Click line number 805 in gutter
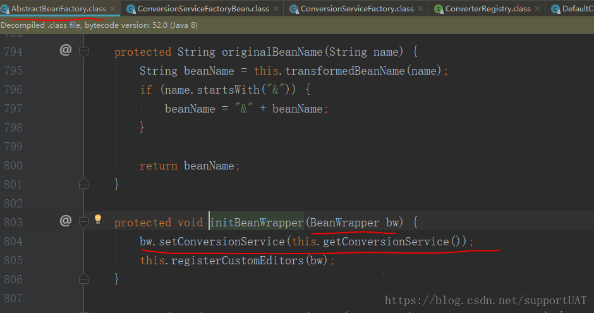Image resolution: width=594 pixels, height=313 pixels. point(13,260)
